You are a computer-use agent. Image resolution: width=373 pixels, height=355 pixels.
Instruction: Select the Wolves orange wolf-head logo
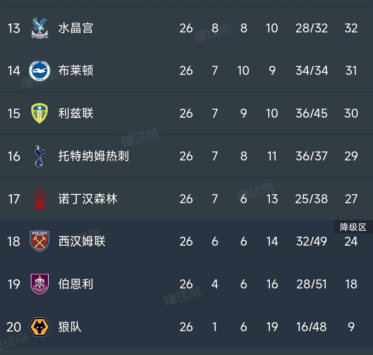coord(39,327)
